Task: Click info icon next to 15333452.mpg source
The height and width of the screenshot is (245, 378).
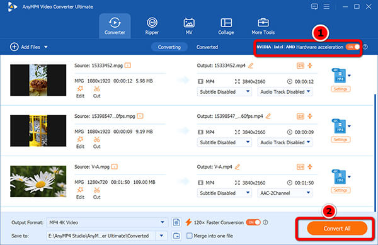Action: (x=128, y=66)
